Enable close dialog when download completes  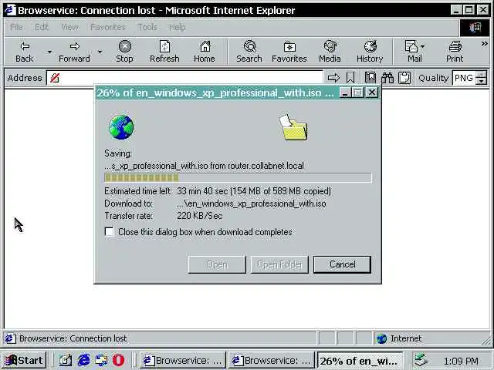click(110, 232)
